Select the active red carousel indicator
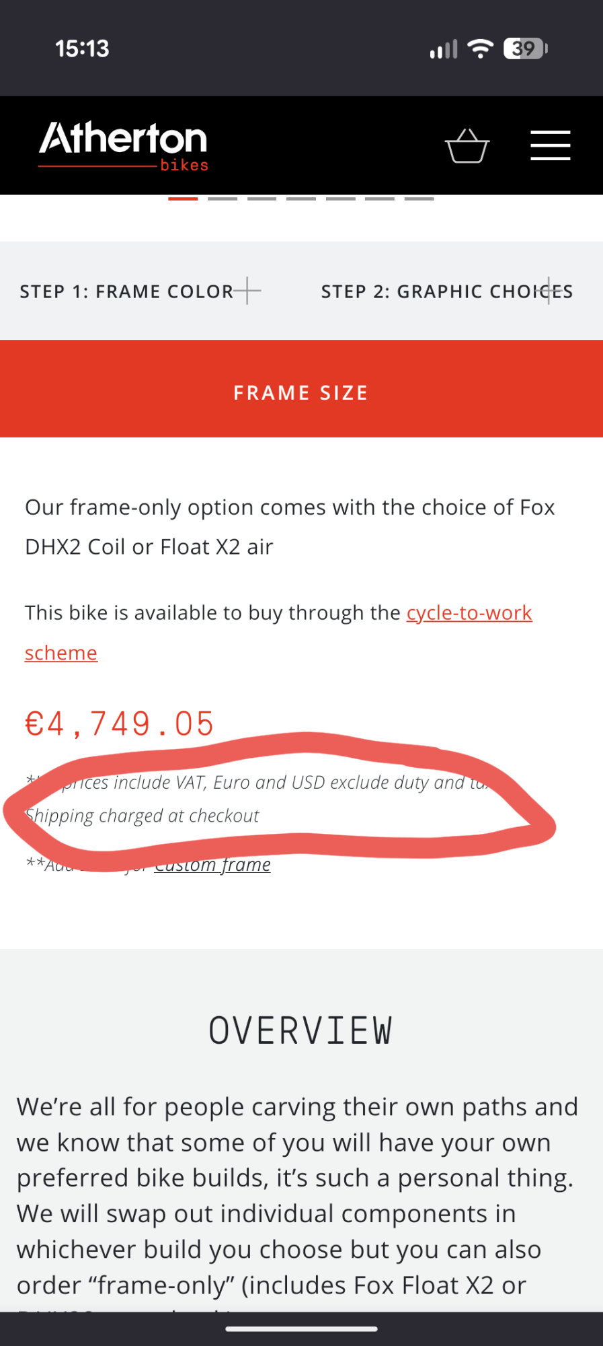This screenshot has width=603, height=1346. click(x=183, y=199)
